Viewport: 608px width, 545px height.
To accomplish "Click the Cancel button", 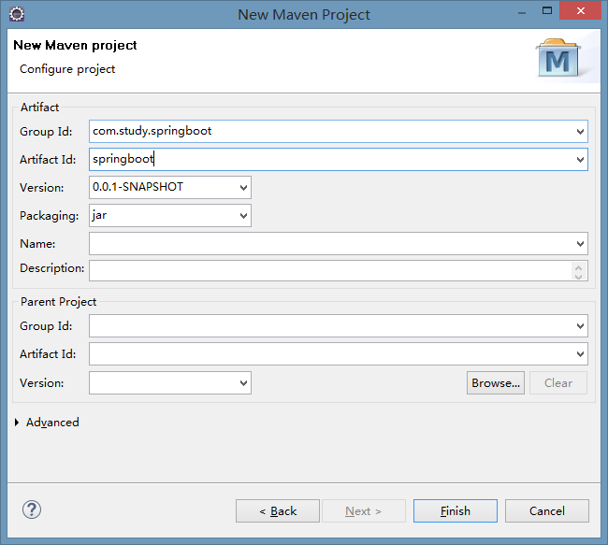I will click(547, 511).
